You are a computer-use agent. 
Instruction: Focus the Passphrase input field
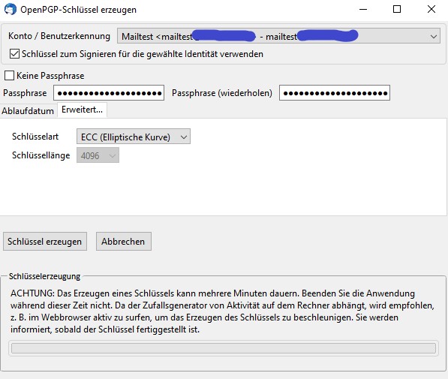tap(109, 93)
